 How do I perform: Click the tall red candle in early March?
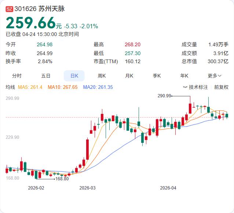[x=87, y=149]
